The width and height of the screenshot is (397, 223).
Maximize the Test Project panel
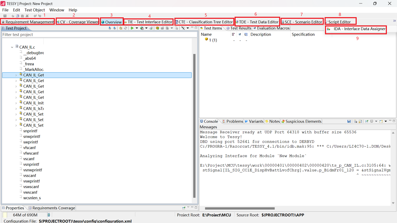coord(196,28)
